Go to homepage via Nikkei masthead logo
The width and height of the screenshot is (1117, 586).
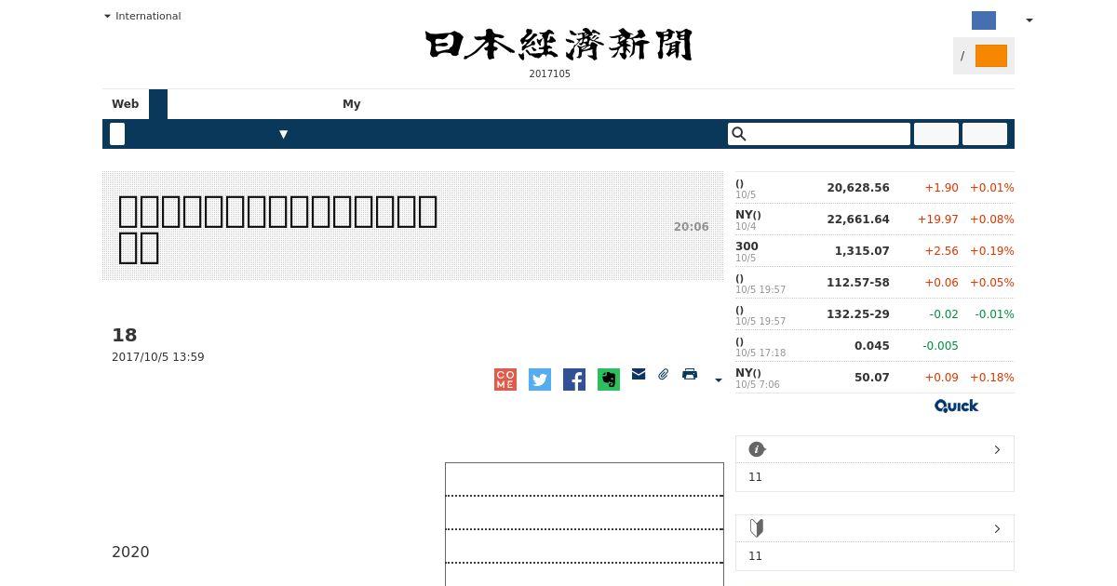(558, 45)
